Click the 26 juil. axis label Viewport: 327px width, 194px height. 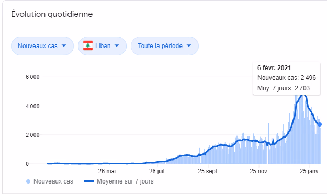click(x=157, y=171)
